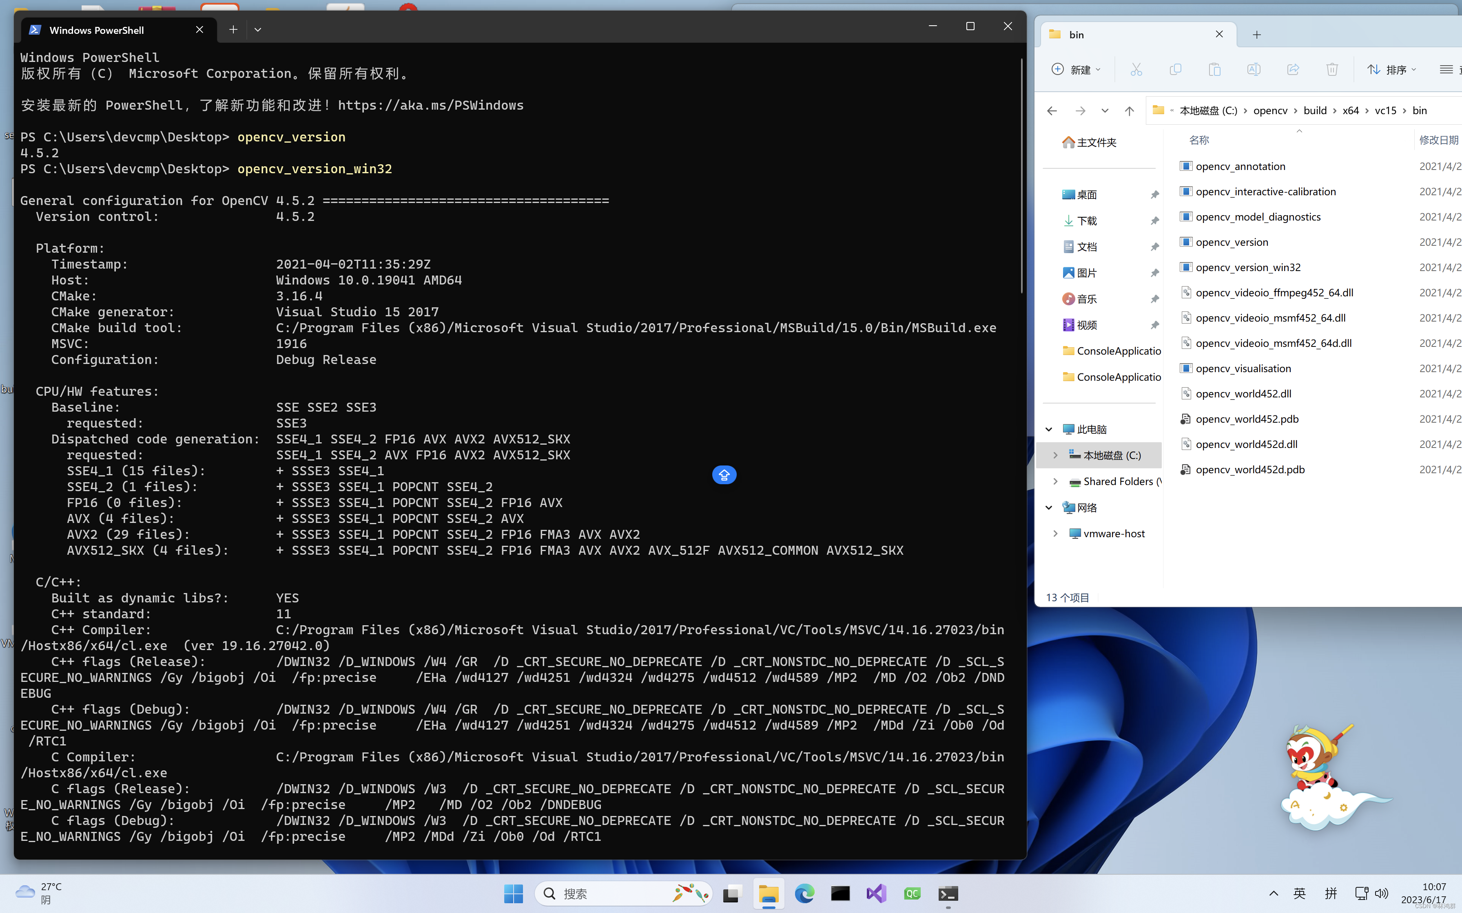Viewport: 1462px width, 913px height.
Task: Select opencv_version_win32 file
Action: pyautogui.click(x=1247, y=267)
